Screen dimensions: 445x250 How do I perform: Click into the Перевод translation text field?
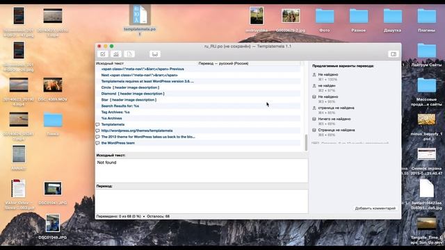202,201
